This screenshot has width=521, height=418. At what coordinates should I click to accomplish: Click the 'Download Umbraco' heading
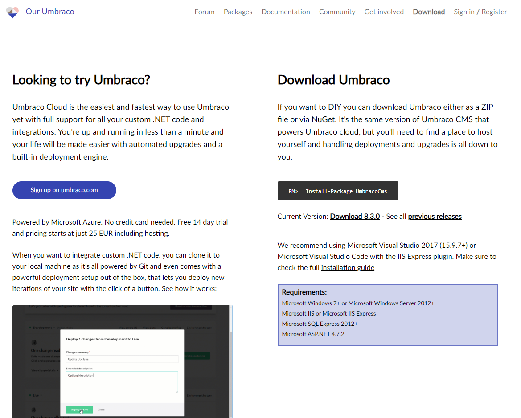click(x=334, y=80)
